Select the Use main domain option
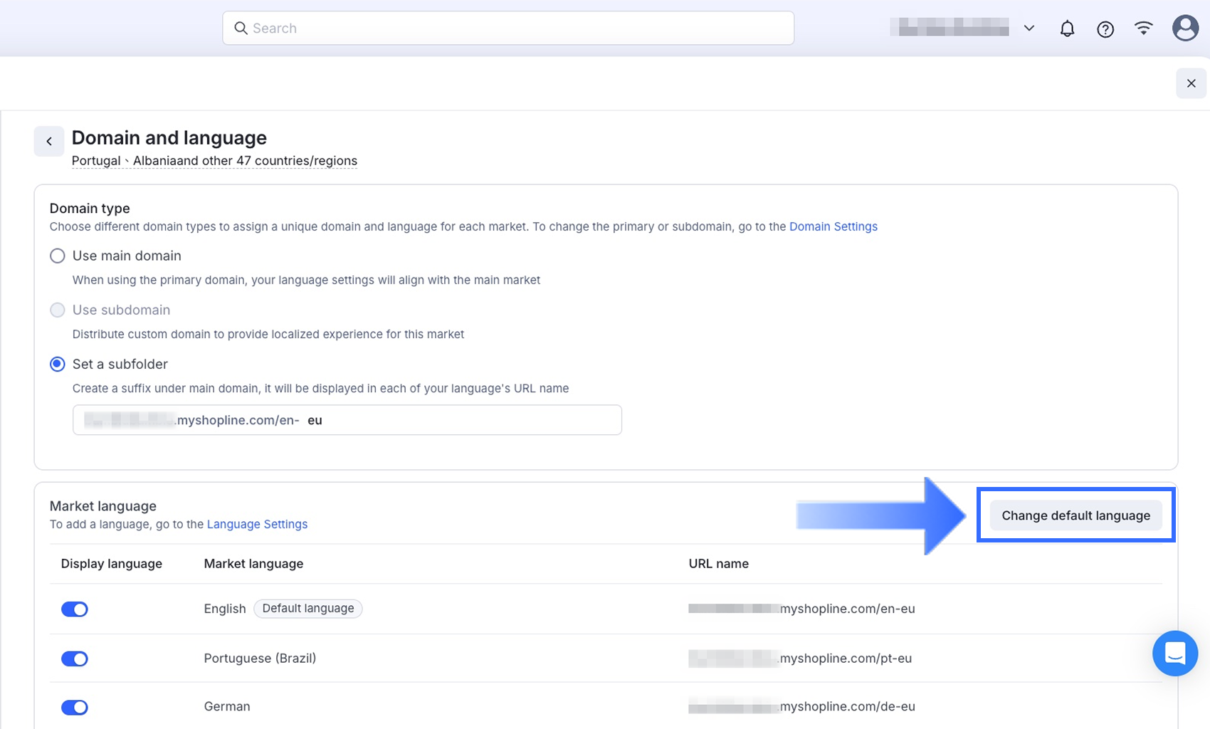 58,256
